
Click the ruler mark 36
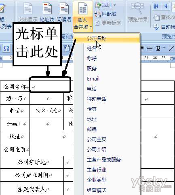155,58
